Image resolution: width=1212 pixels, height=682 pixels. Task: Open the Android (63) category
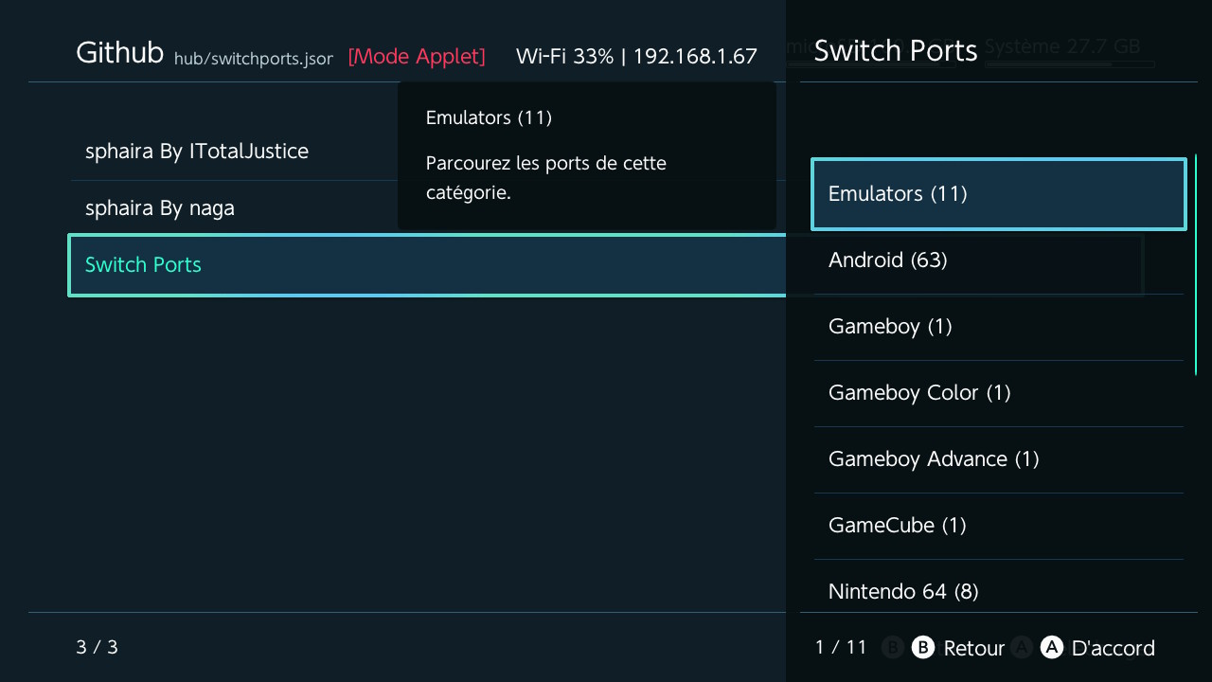pyautogui.click(x=999, y=260)
